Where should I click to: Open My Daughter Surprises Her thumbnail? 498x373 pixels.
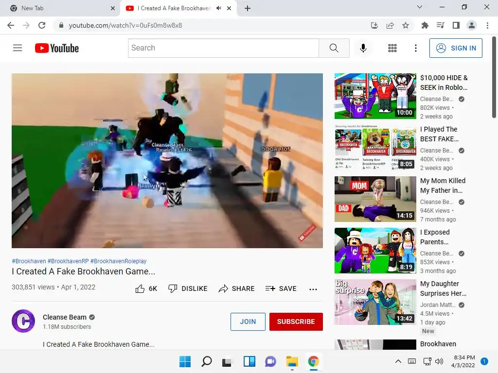(375, 302)
